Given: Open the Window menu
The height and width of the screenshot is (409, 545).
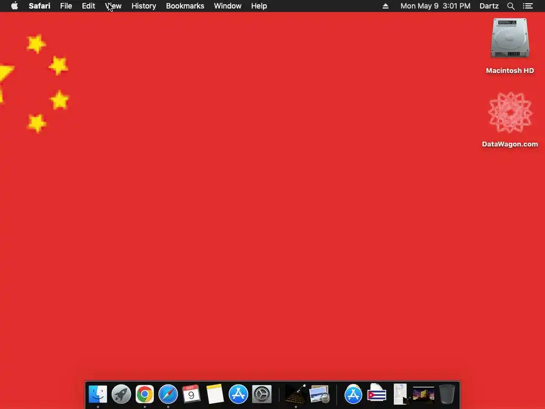Looking at the screenshot, I should tap(228, 6).
